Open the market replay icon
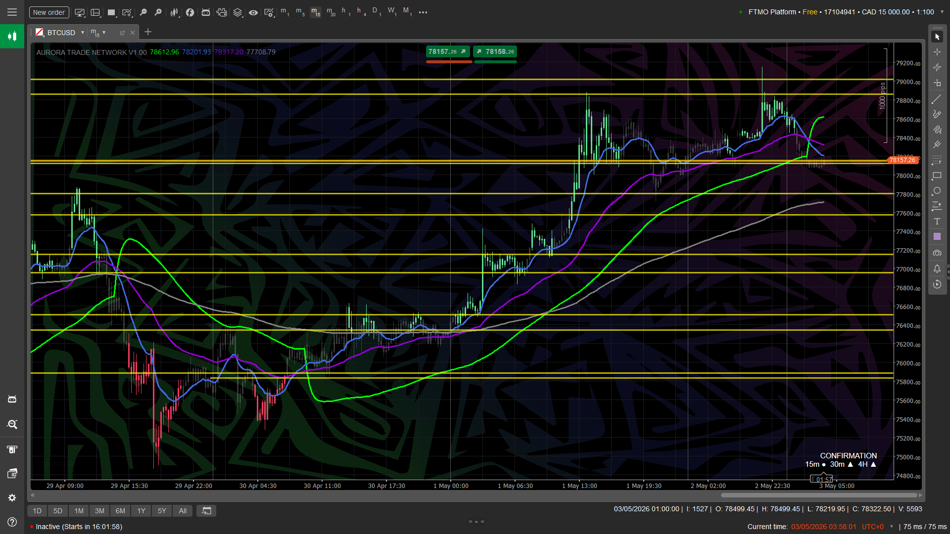This screenshot has height=534, width=950. pyautogui.click(x=937, y=284)
